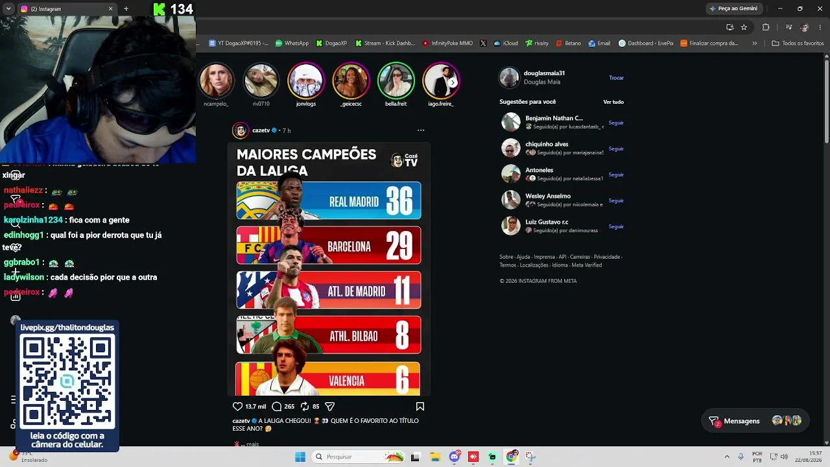Advance the stories carousel with the next arrow
830x467 pixels.
(x=453, y=83)
